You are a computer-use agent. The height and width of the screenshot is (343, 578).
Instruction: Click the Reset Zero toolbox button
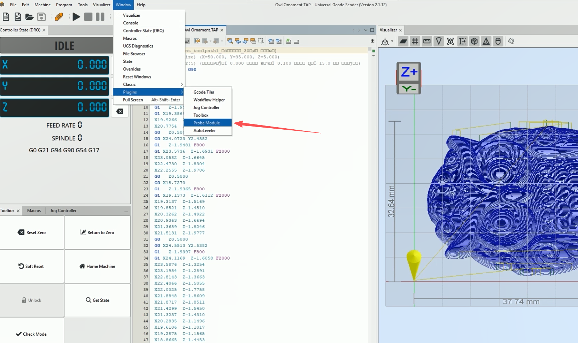coord(32,233)
